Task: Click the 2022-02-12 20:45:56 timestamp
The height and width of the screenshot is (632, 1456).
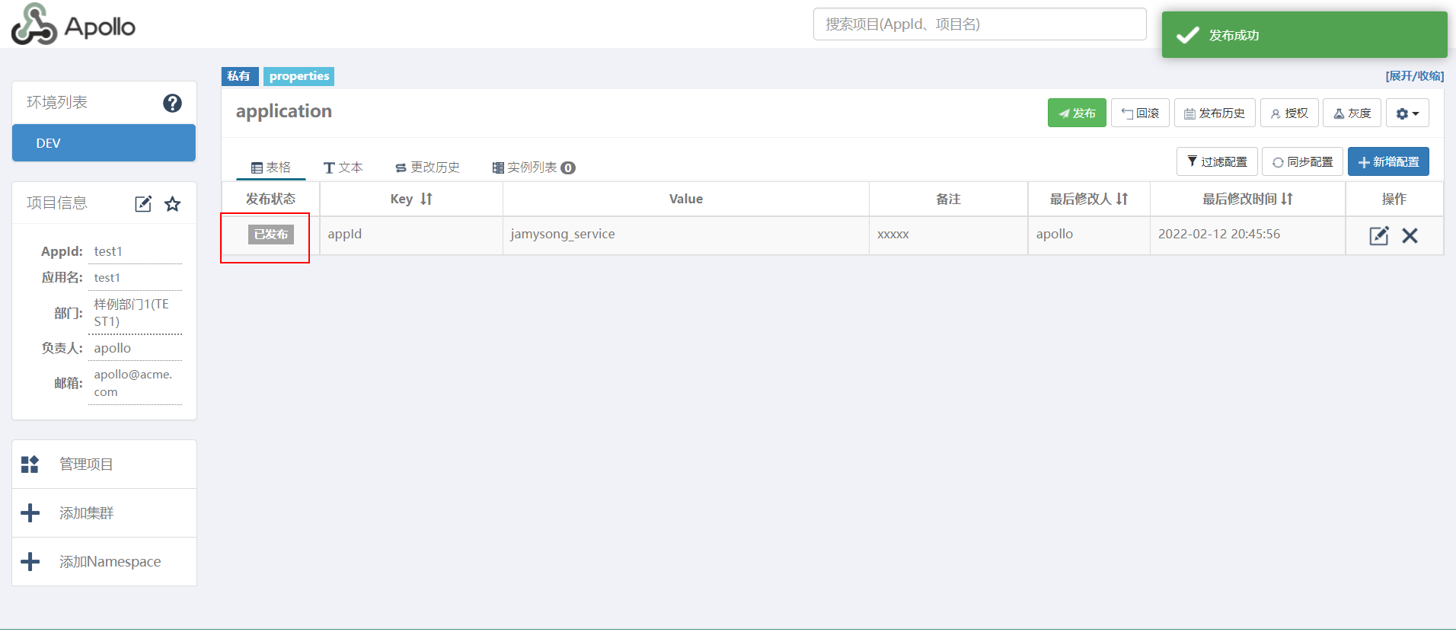Action: [1219, 235]
